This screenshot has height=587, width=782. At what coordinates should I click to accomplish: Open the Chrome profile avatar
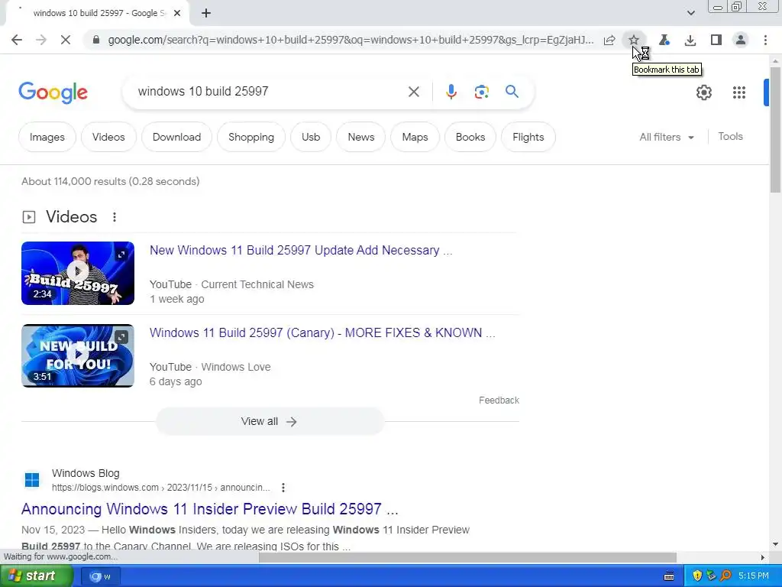pyautogui.click(x=741, y=40)
